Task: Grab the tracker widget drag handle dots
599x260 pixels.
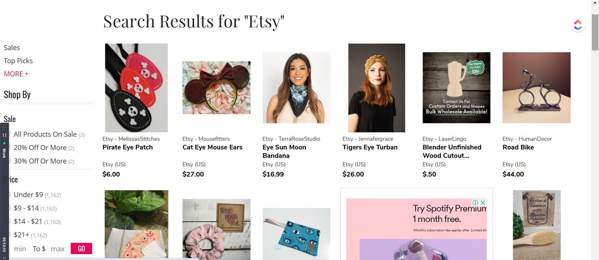Action: point(4,127)
